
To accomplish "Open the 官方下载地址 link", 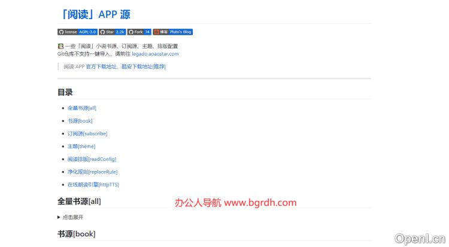I will [101, 67].
